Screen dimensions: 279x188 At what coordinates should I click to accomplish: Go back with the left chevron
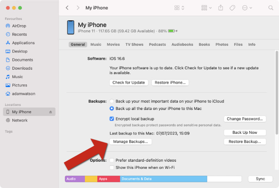click(x=67, y=8)
